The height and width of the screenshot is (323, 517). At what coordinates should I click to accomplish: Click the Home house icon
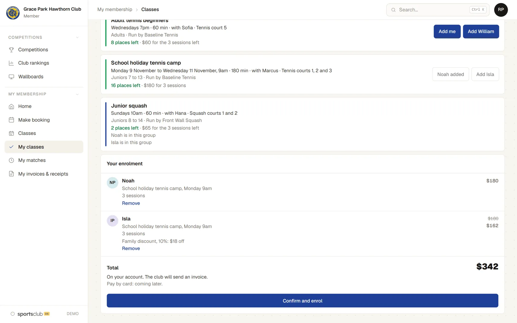11,106
